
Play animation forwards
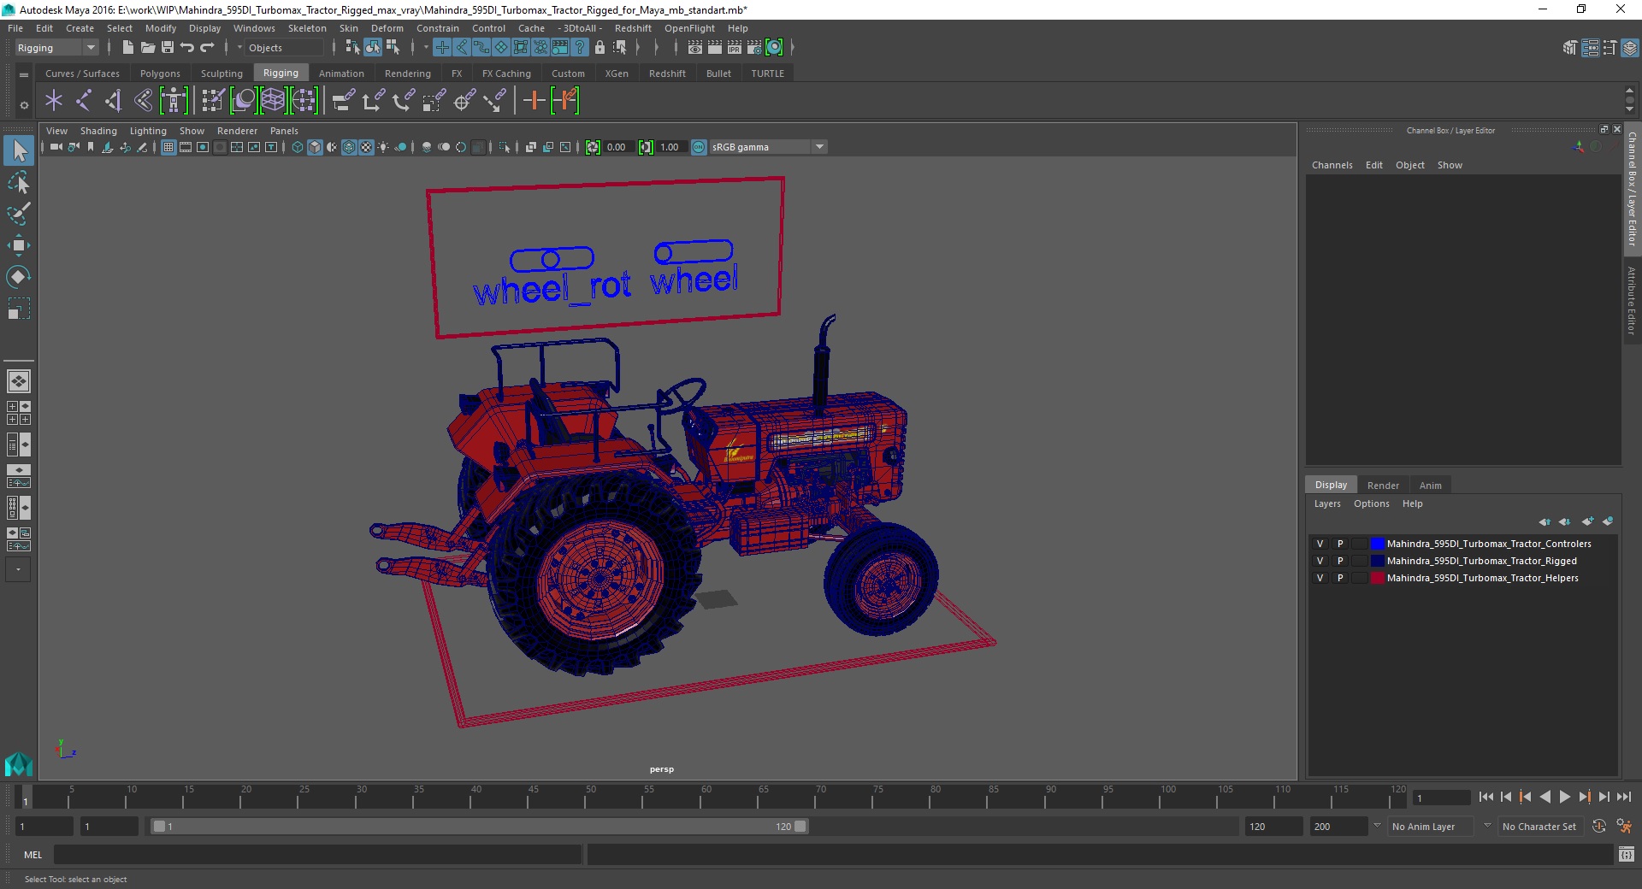(1564, 797)
